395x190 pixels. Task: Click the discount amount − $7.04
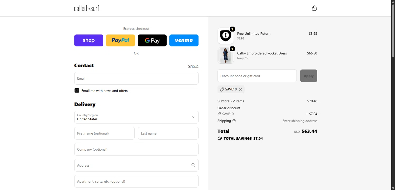coord(312,114)
